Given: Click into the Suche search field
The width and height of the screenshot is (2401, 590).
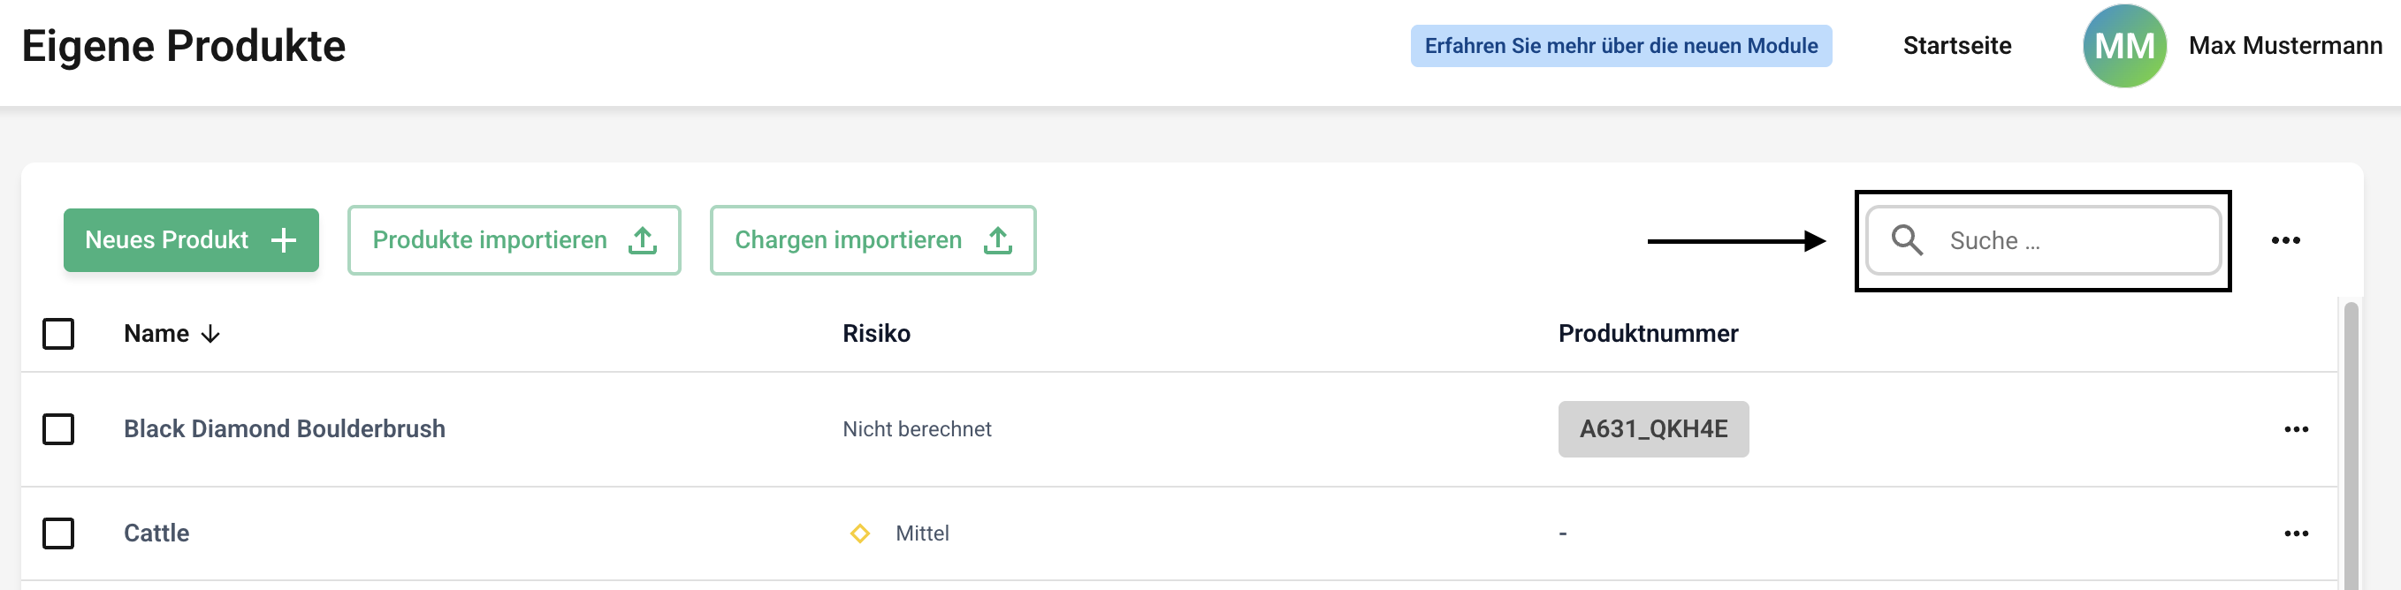Looking at the screenshot, I should [x=2069, y=240].
